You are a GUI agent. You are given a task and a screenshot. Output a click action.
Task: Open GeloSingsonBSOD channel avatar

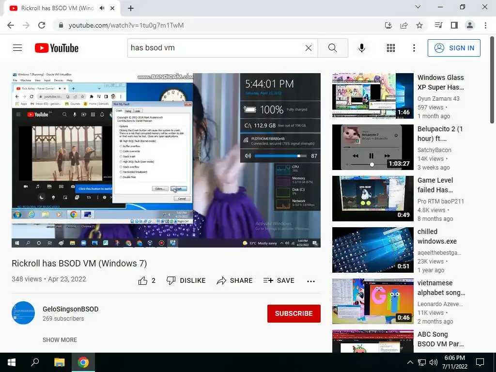[23, 313]
